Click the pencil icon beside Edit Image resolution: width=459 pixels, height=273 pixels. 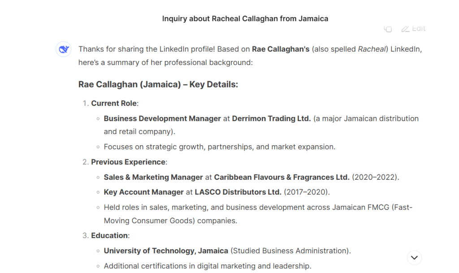pyautogui.click(x=405, y=29)
